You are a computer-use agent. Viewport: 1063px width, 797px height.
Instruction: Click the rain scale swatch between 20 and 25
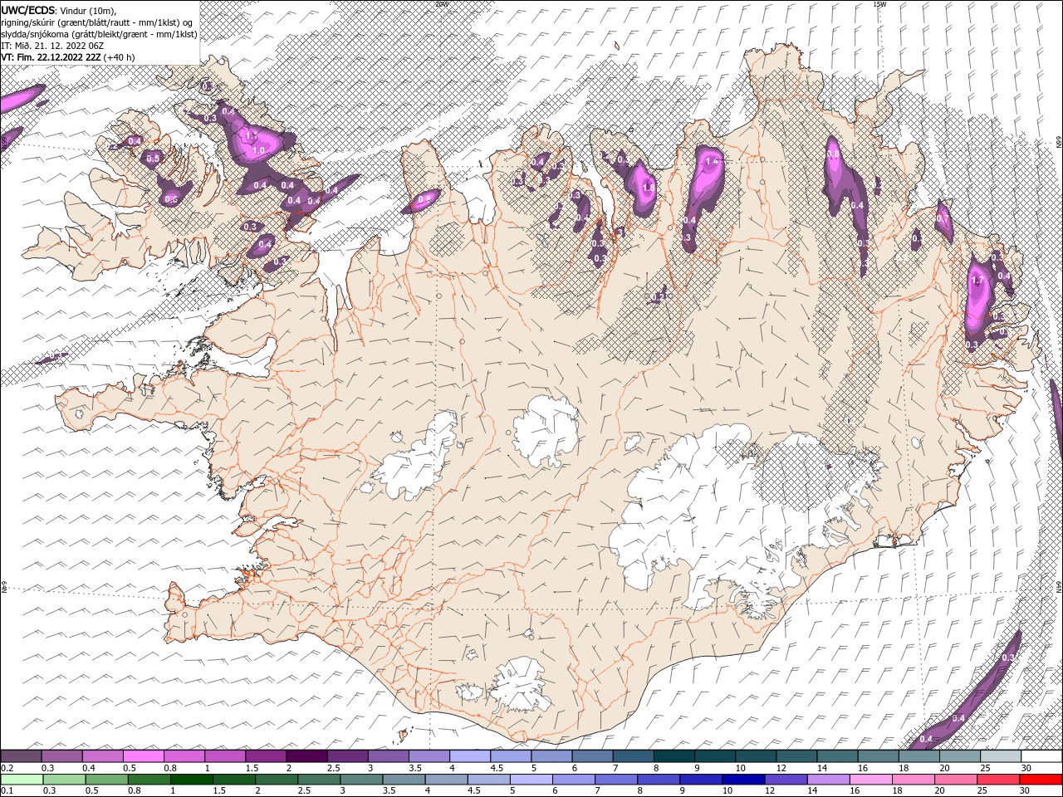tap(957, 780)
